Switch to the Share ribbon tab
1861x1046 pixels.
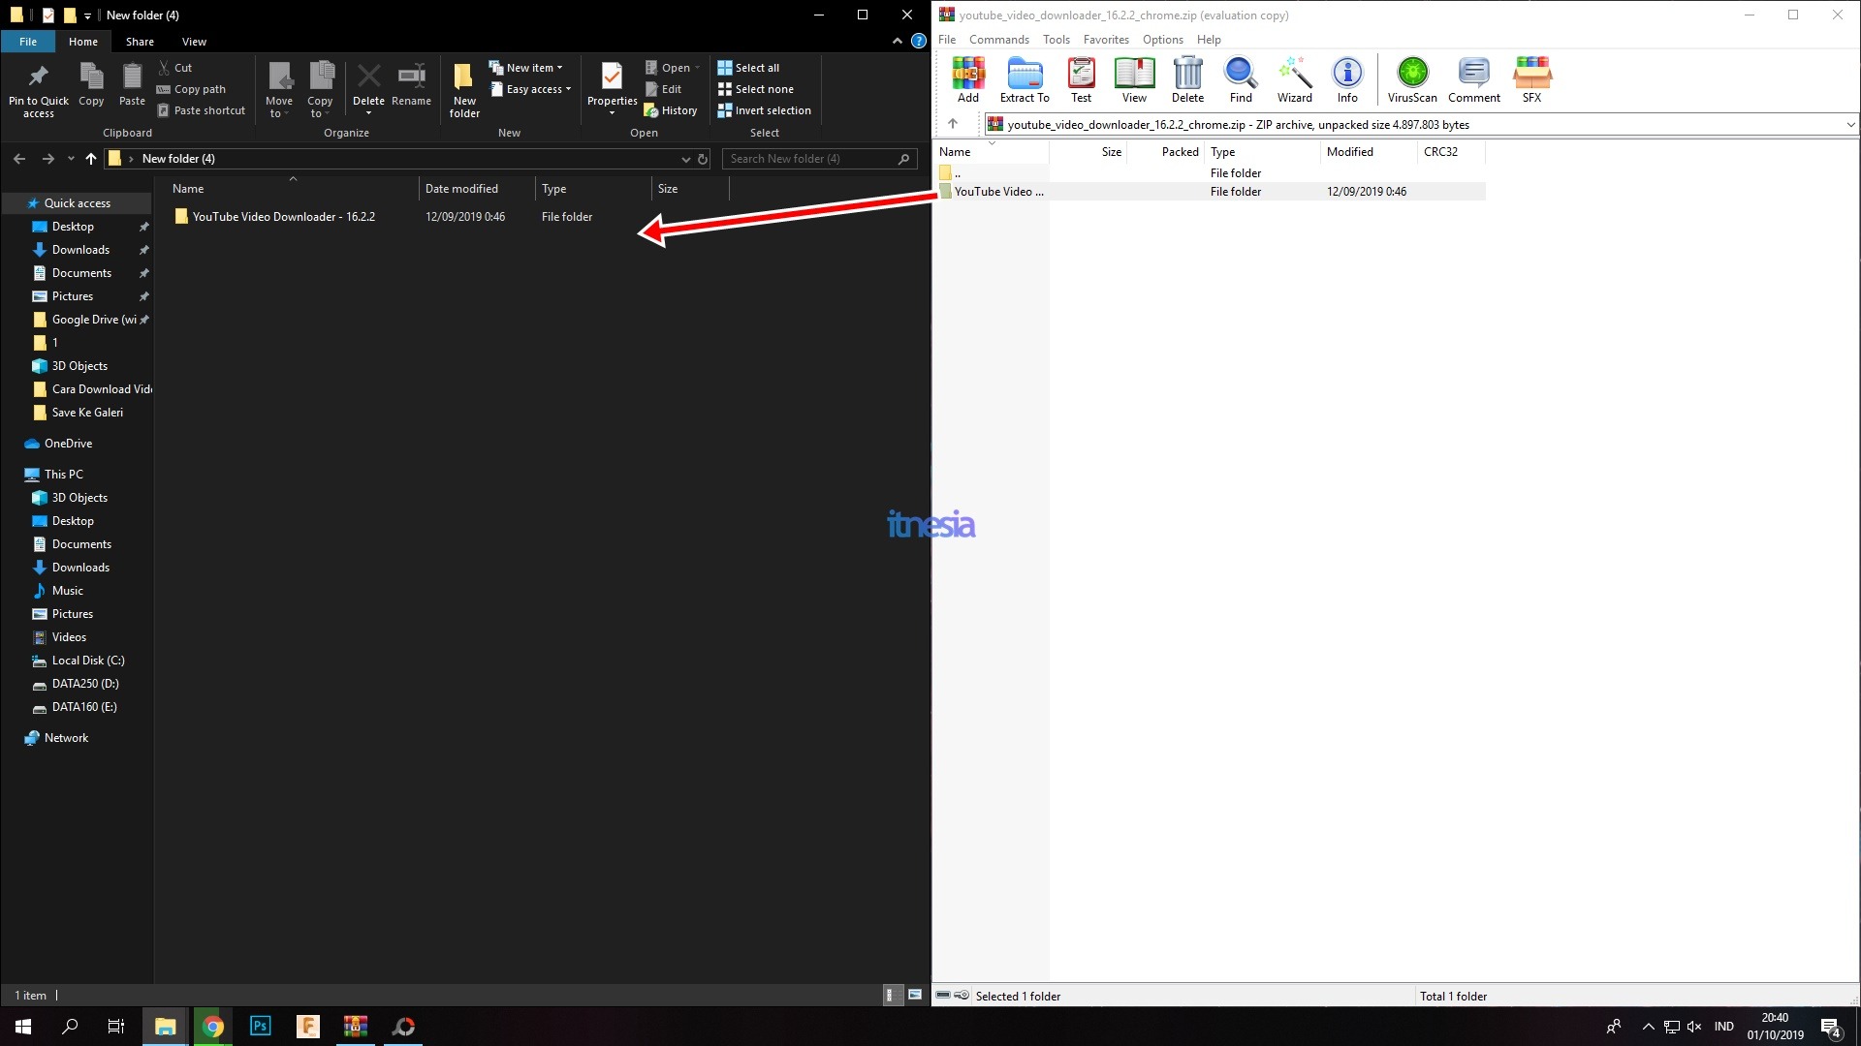140,42
